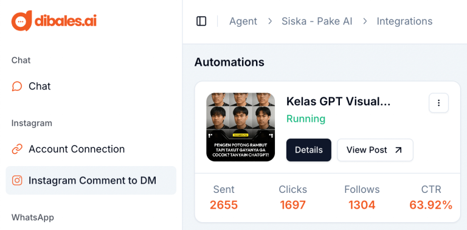Go to Agent breadcrumb
This screenshot has height=230, width=467.
(243, 21)
